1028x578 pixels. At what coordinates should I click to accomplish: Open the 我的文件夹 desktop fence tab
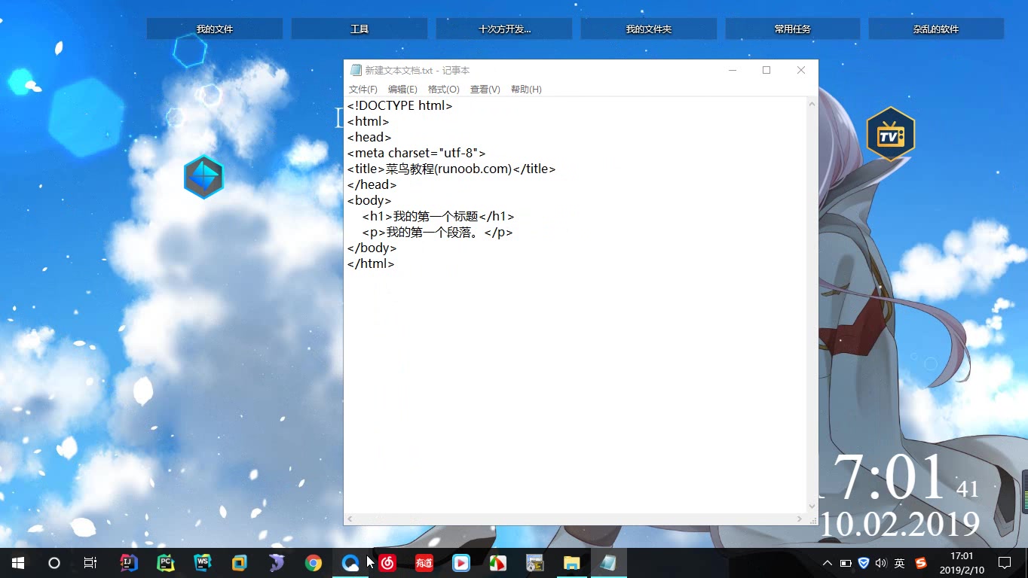click(649, 29)
